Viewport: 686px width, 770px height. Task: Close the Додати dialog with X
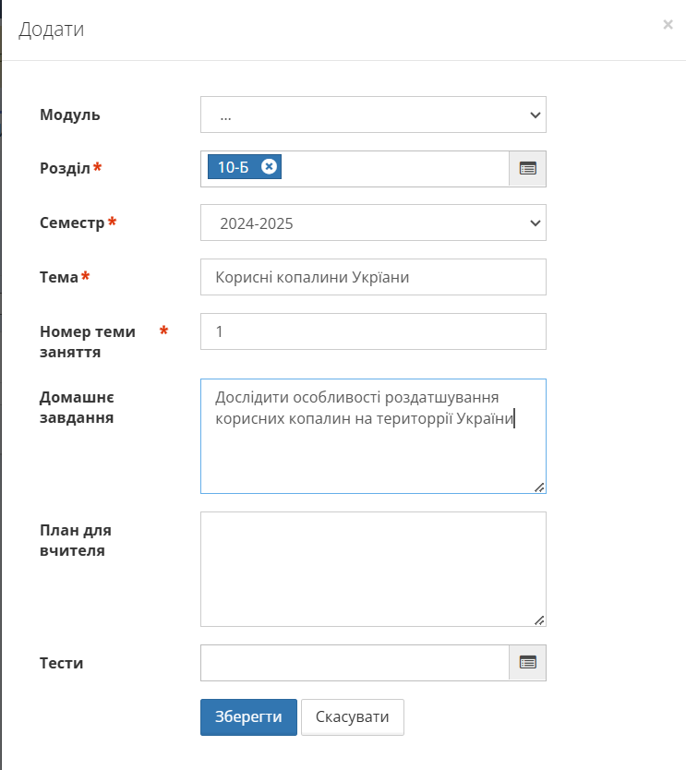tap(668, 25)
